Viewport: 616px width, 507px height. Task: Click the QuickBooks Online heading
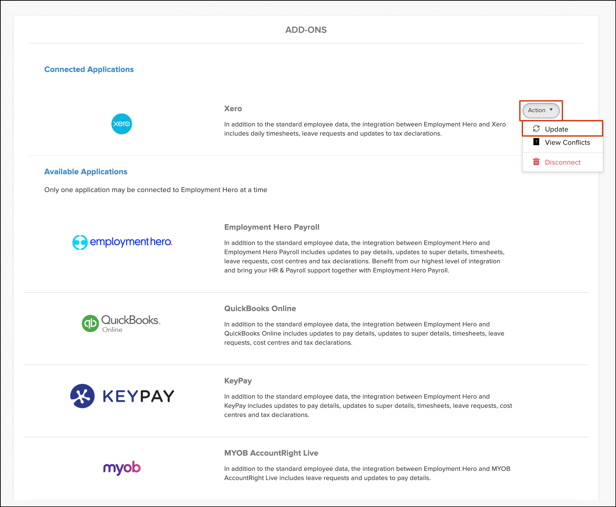pos(260,308)
